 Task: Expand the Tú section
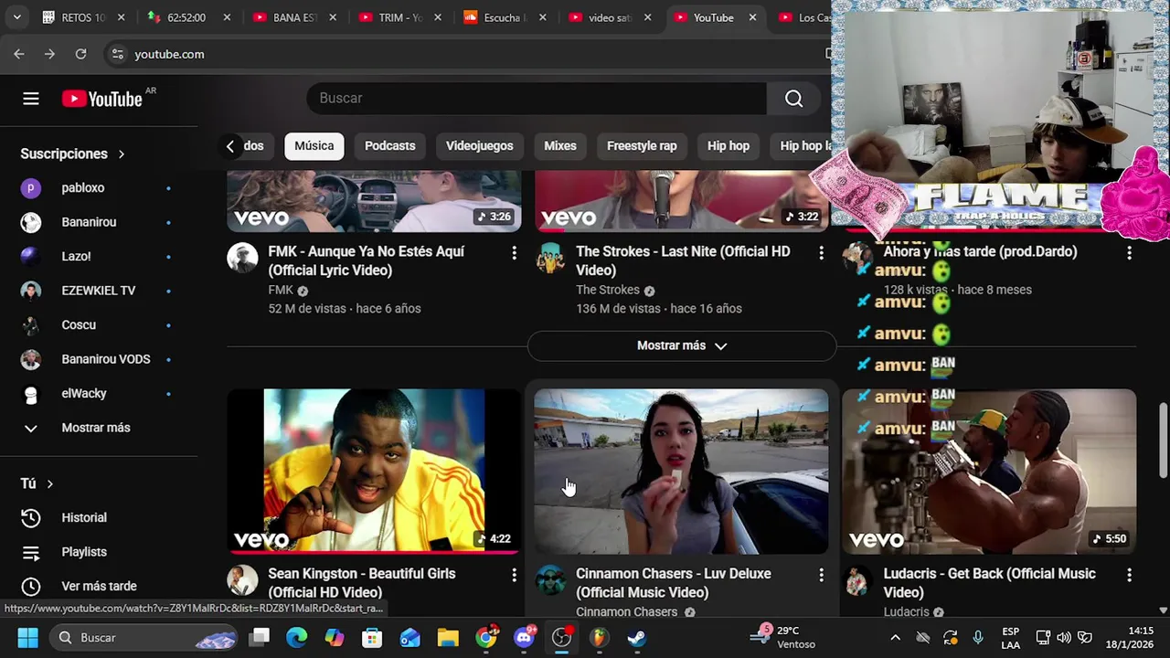pyautogui.click(x=37, y=483)
